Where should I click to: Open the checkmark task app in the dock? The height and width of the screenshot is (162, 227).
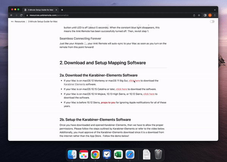click(107, 154)
